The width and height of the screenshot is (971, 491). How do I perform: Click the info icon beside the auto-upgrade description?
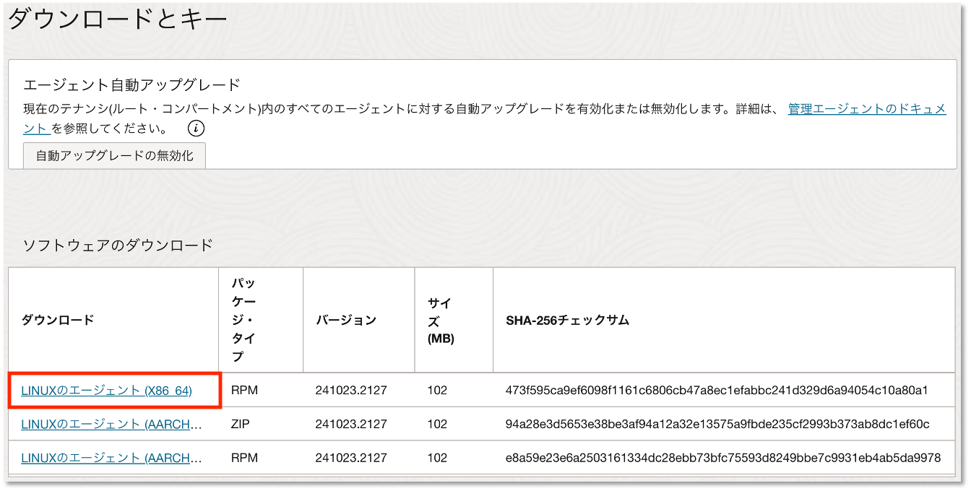point(195,128)
